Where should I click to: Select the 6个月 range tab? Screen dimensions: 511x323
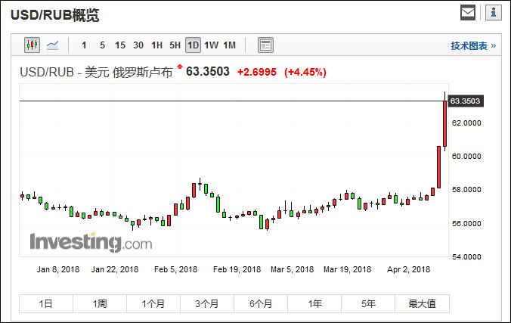[x=261, y=304]
